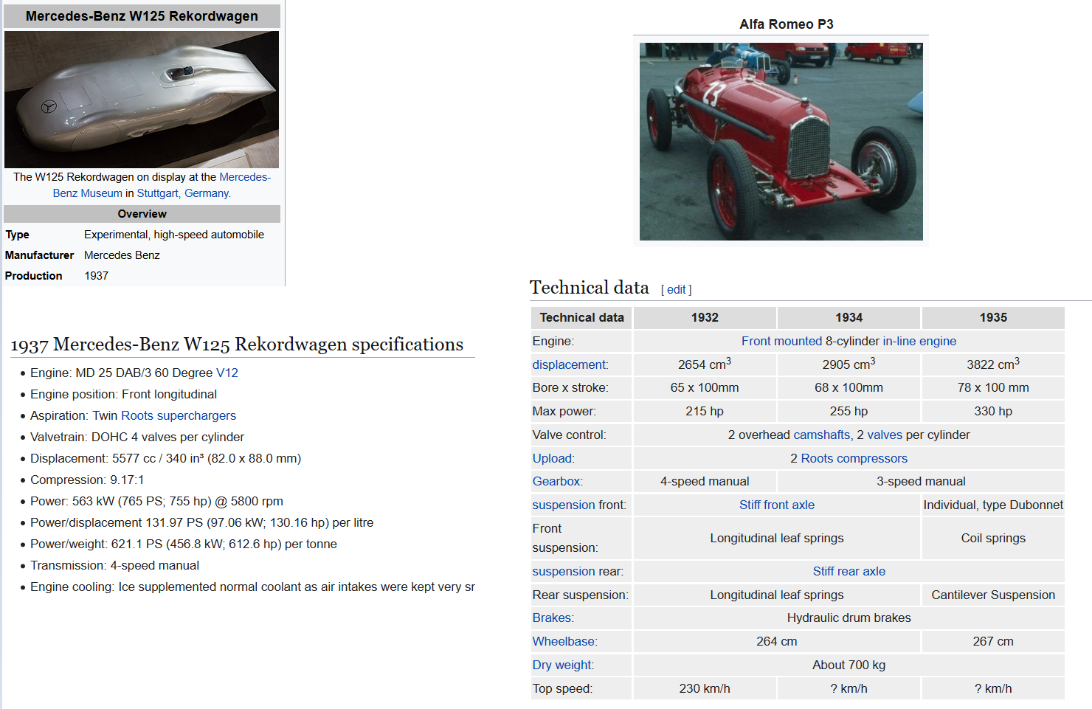The height and width of the screenshot is (709, 1092).
Task: Click the Coil springs cell
Action: coord(993,539)
